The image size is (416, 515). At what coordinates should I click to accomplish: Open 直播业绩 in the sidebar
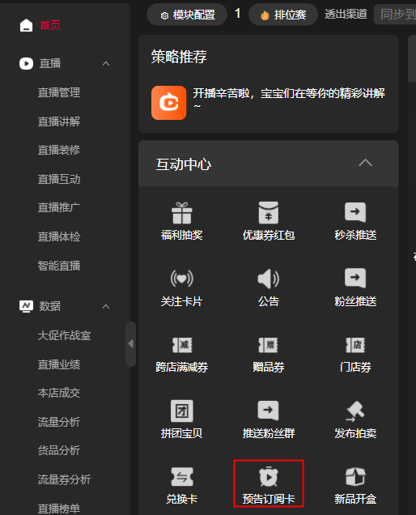pos(59,364)
